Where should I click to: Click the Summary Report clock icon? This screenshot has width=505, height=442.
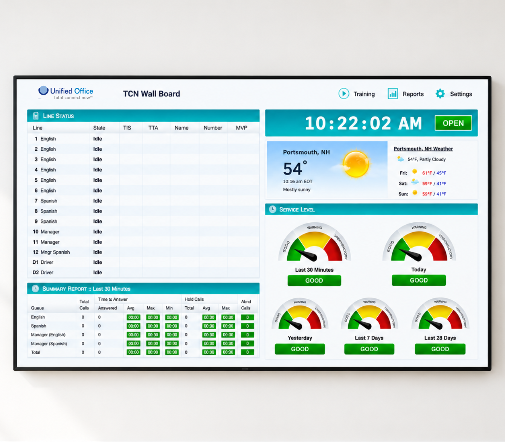coord(35,289)
